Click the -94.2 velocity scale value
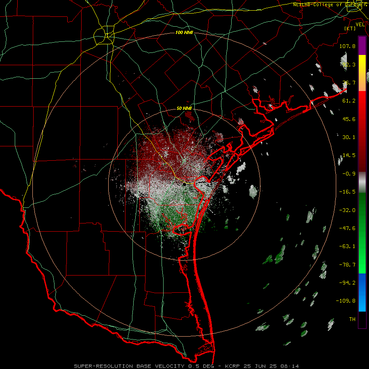369x369 pixels. [x=347, y=283]
